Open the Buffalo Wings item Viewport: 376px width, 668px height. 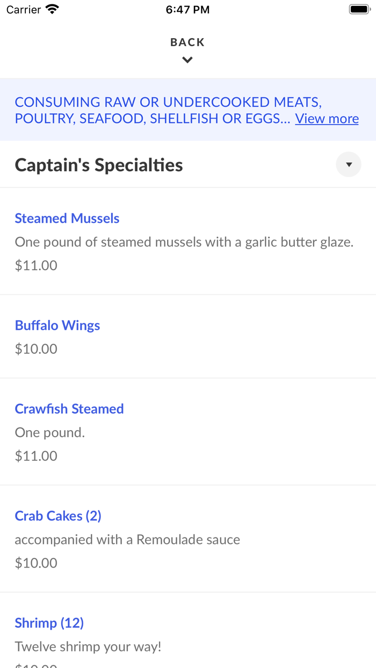click(x=57, y=325)
